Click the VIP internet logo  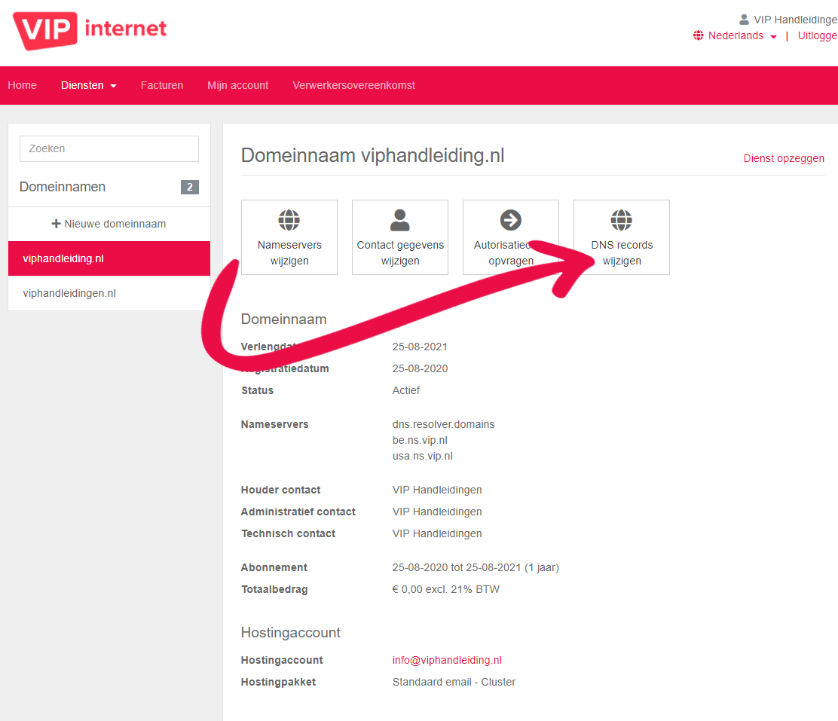pos(90,30)
